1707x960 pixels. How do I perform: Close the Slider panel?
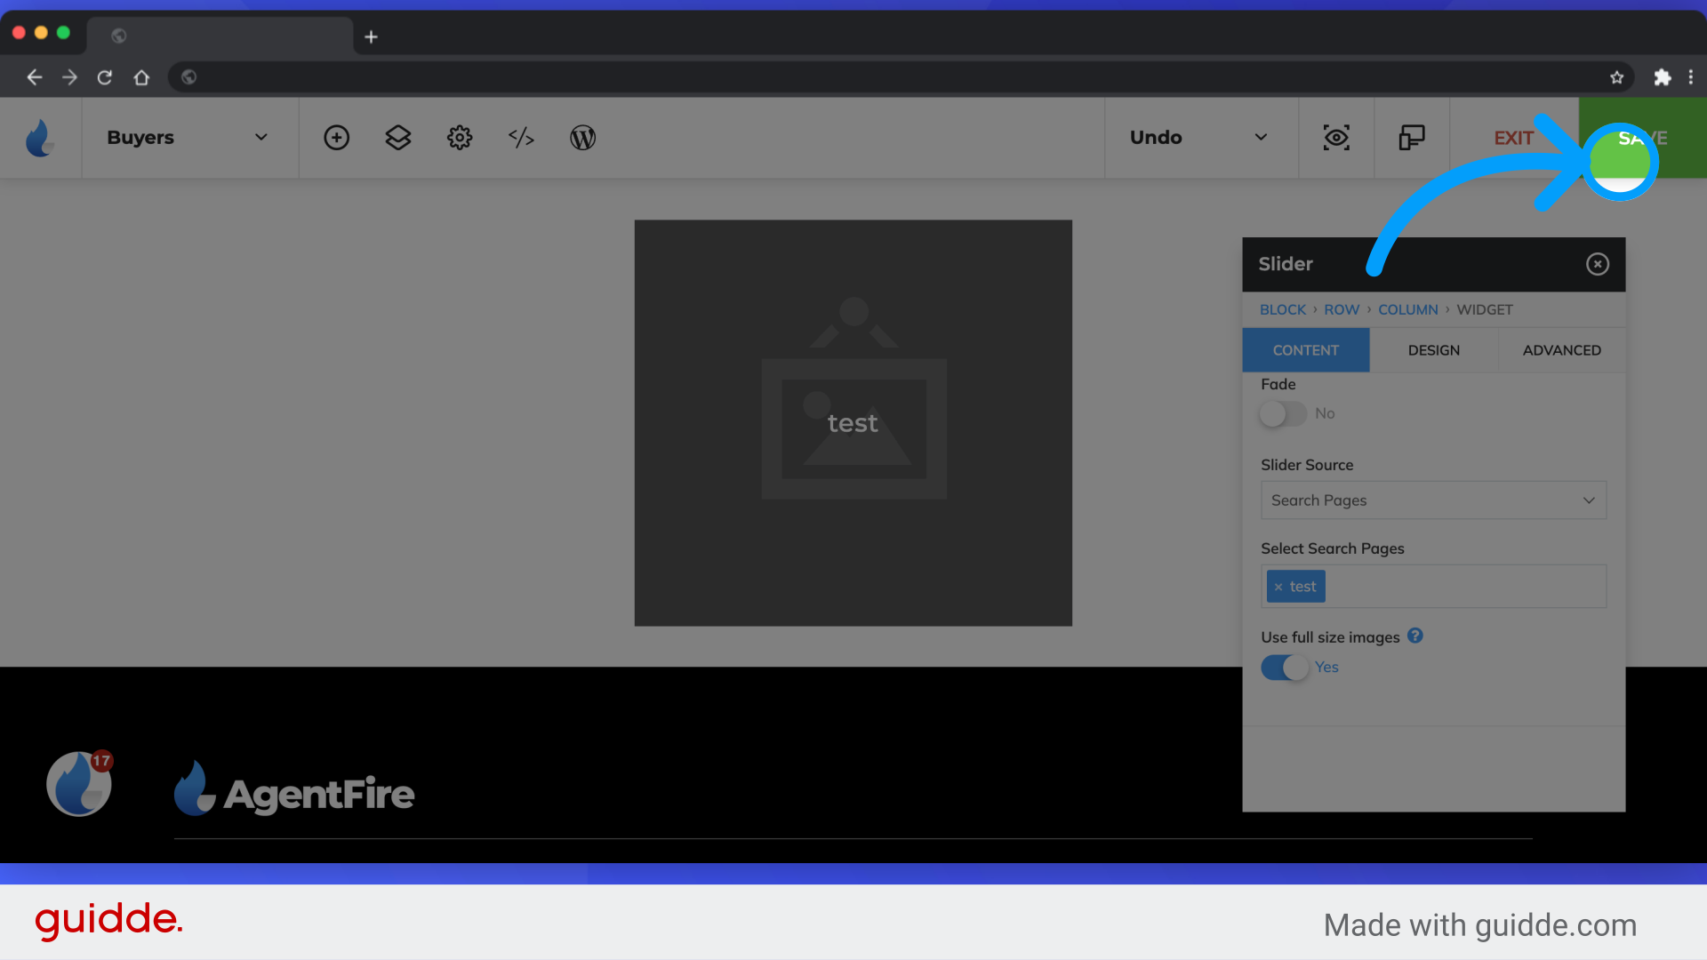1598,264
